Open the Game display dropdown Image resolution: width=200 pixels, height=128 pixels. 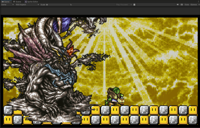[7, 5]
